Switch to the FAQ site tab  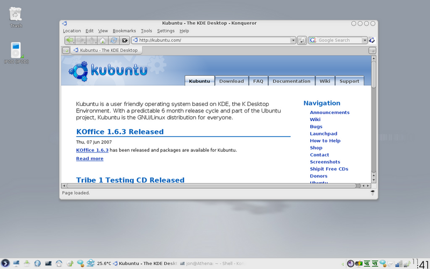[x=258, y=81]
